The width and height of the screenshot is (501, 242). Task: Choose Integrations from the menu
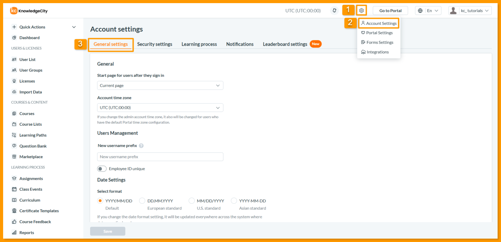(375, 52)
